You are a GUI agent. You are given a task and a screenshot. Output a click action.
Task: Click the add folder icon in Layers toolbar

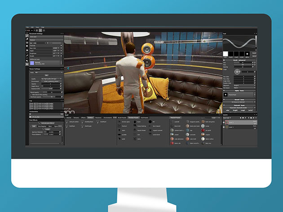pyautogui.click(x=251, y=117)
